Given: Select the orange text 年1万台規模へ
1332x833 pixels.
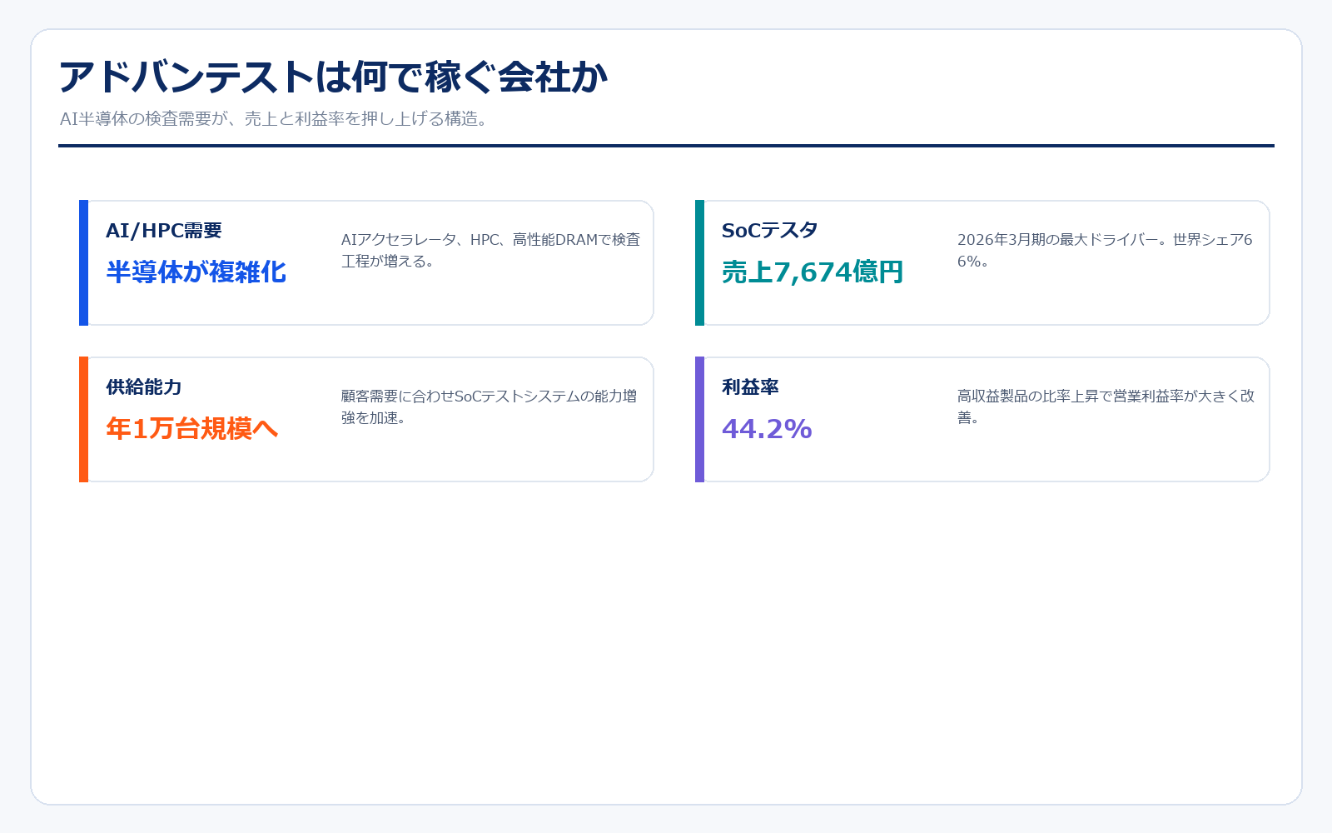Looking at the screenshot, I should [x=192, y=429].
